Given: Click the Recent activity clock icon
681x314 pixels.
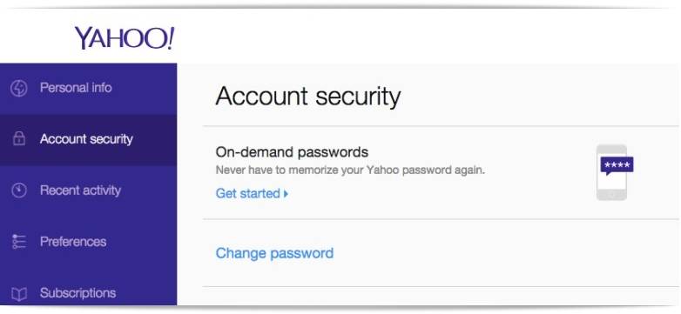Looking at the screenshot, I should pyautogui.click(x=18, y=190).
